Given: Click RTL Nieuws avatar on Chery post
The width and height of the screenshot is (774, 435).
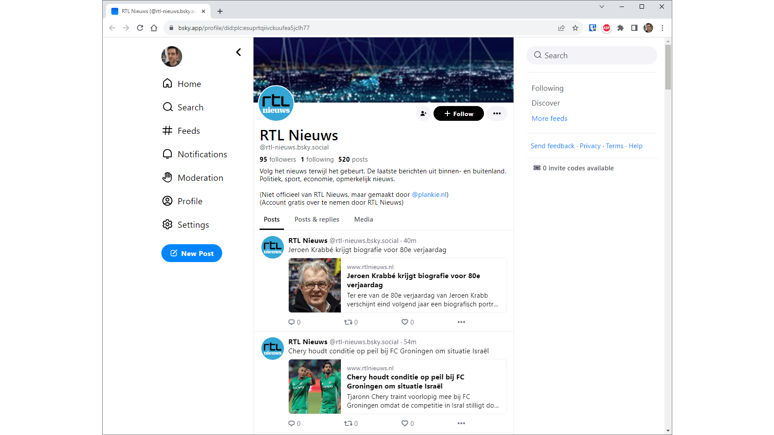Looking at the screenshot, I should [x=273, y=349].
